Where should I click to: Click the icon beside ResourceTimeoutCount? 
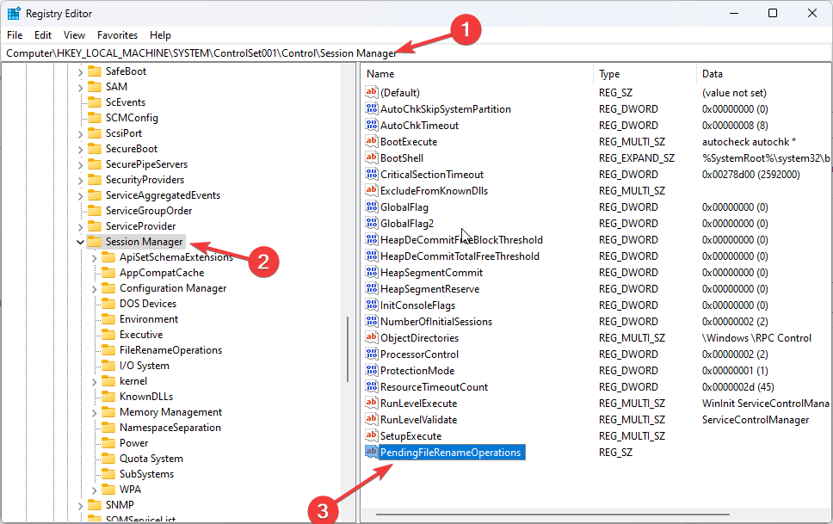tap(372, 386)
